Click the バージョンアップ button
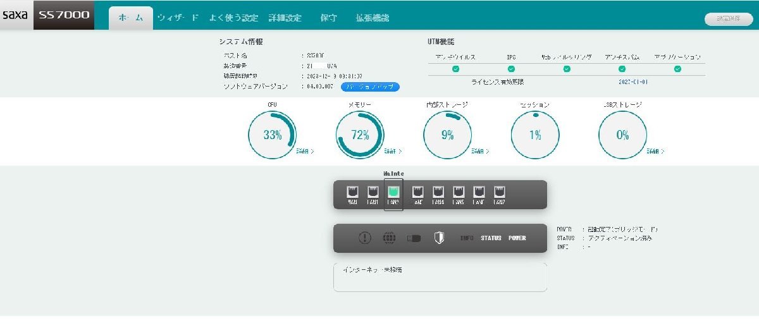The image size is (759, 335). (x=370, y=87)
